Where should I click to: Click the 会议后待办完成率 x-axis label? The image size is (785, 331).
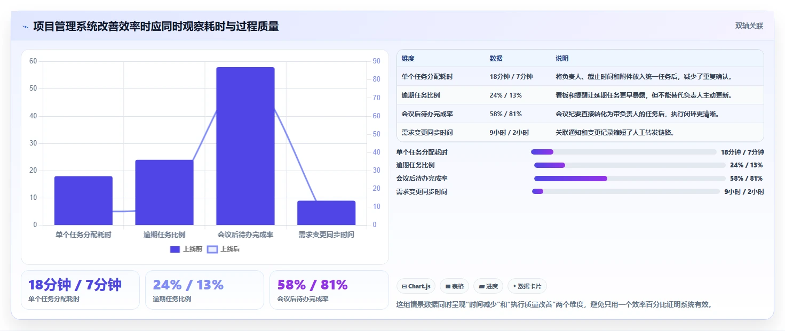[245, 235]
